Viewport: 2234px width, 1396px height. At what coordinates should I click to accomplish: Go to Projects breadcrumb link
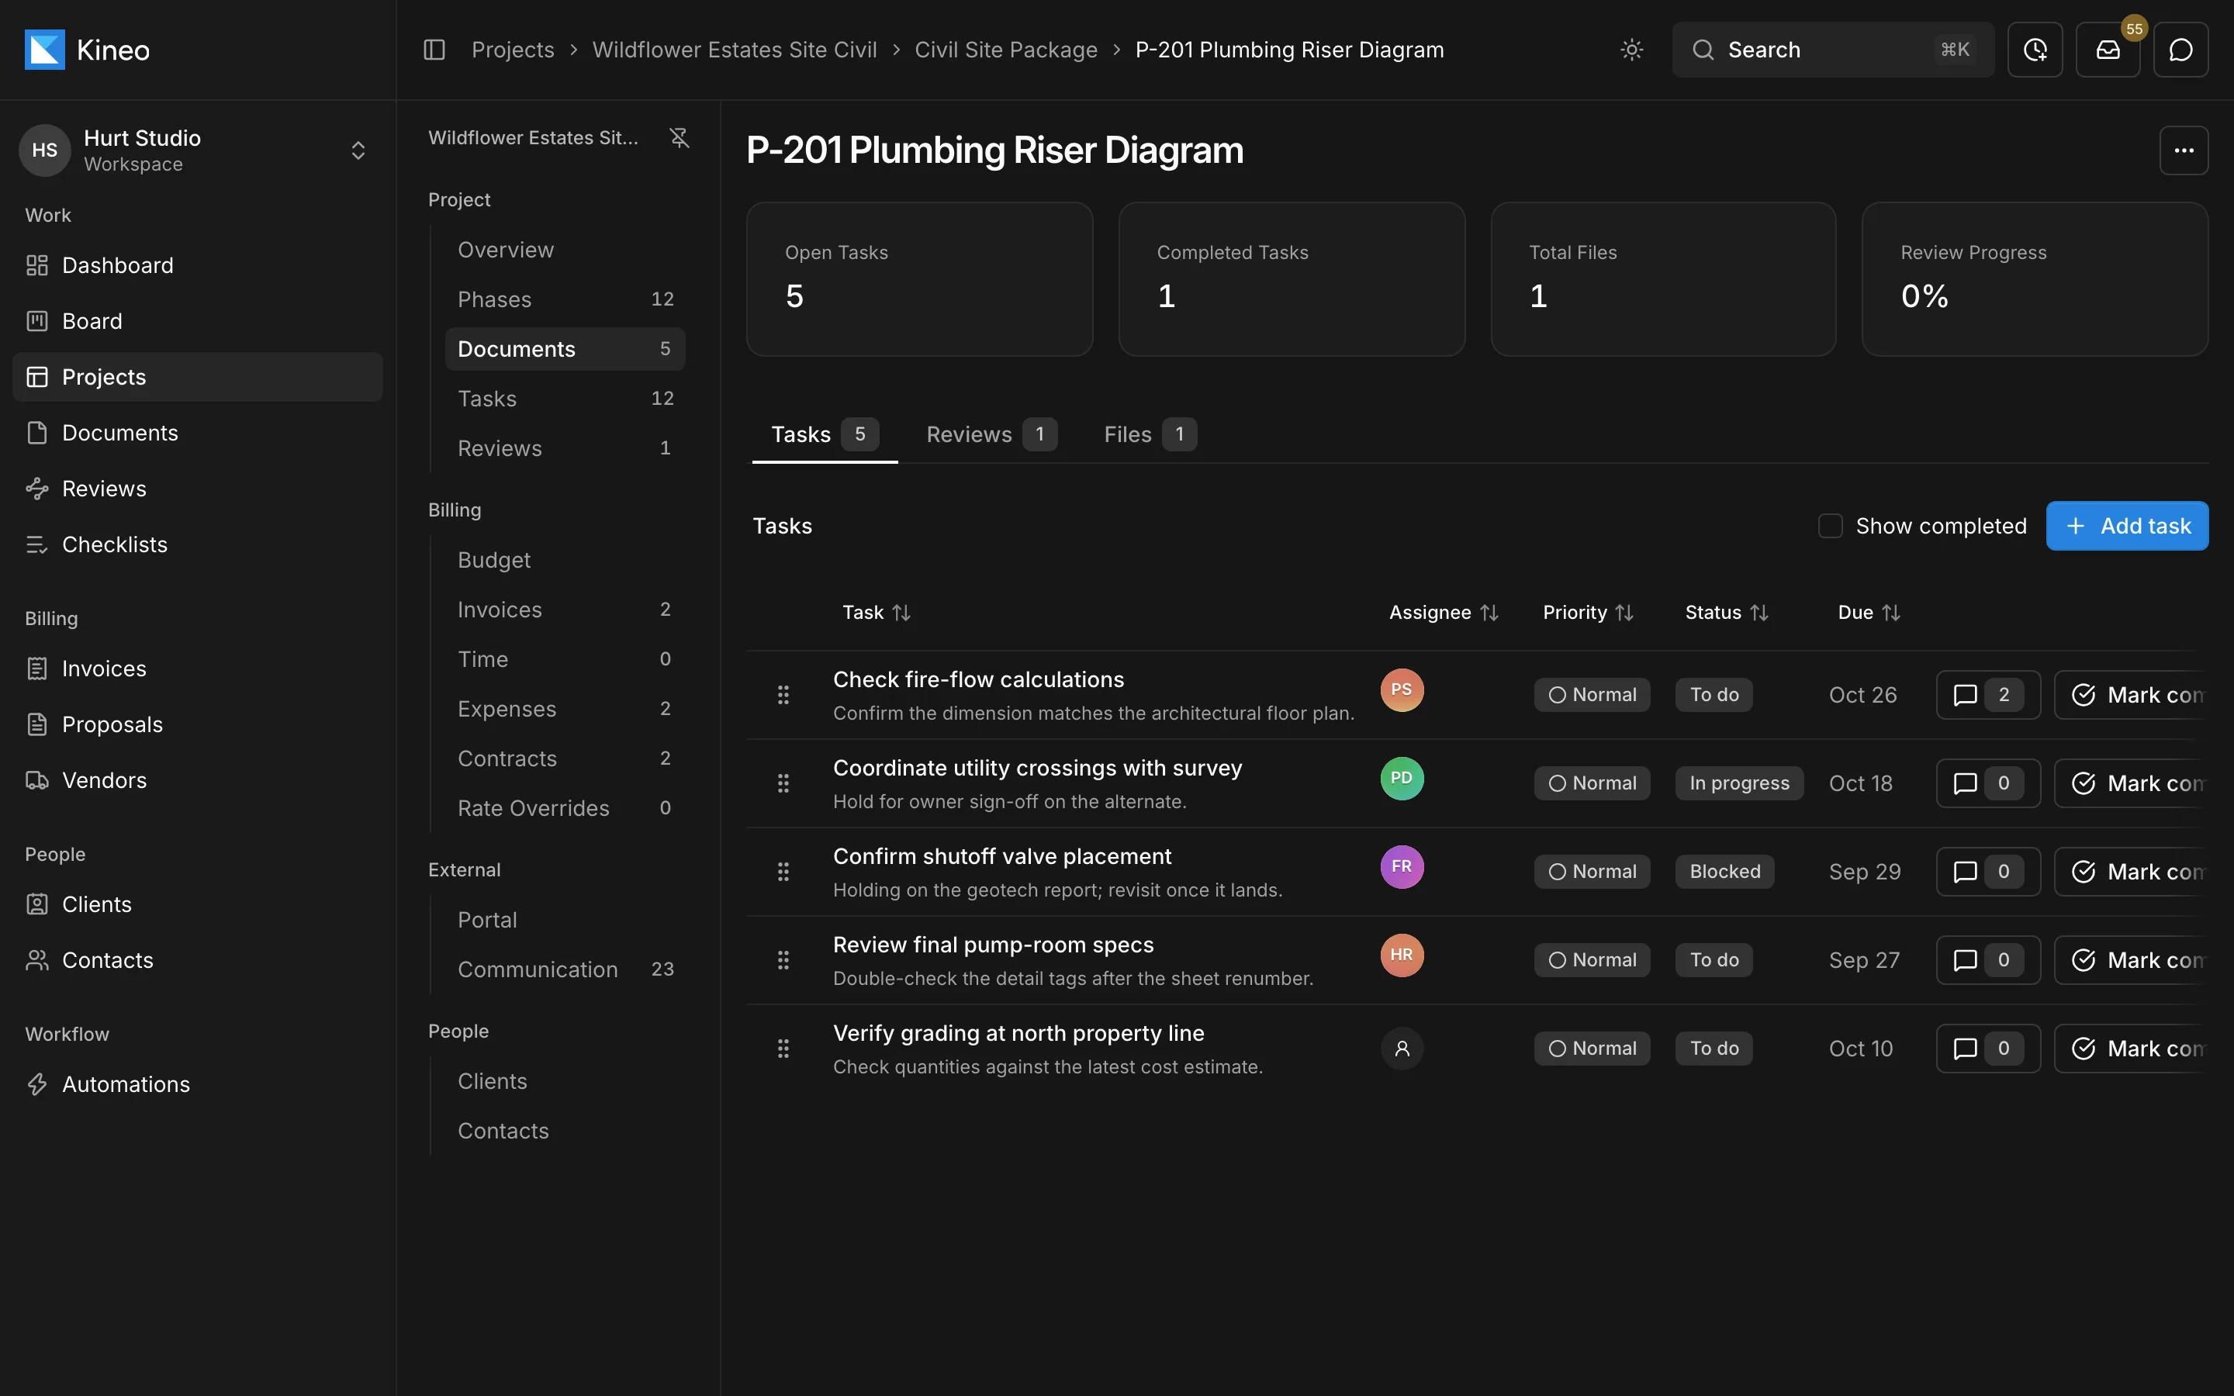coord(512,50)
